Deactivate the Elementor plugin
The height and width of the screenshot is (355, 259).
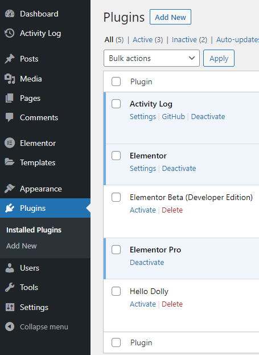click(179, 169)
